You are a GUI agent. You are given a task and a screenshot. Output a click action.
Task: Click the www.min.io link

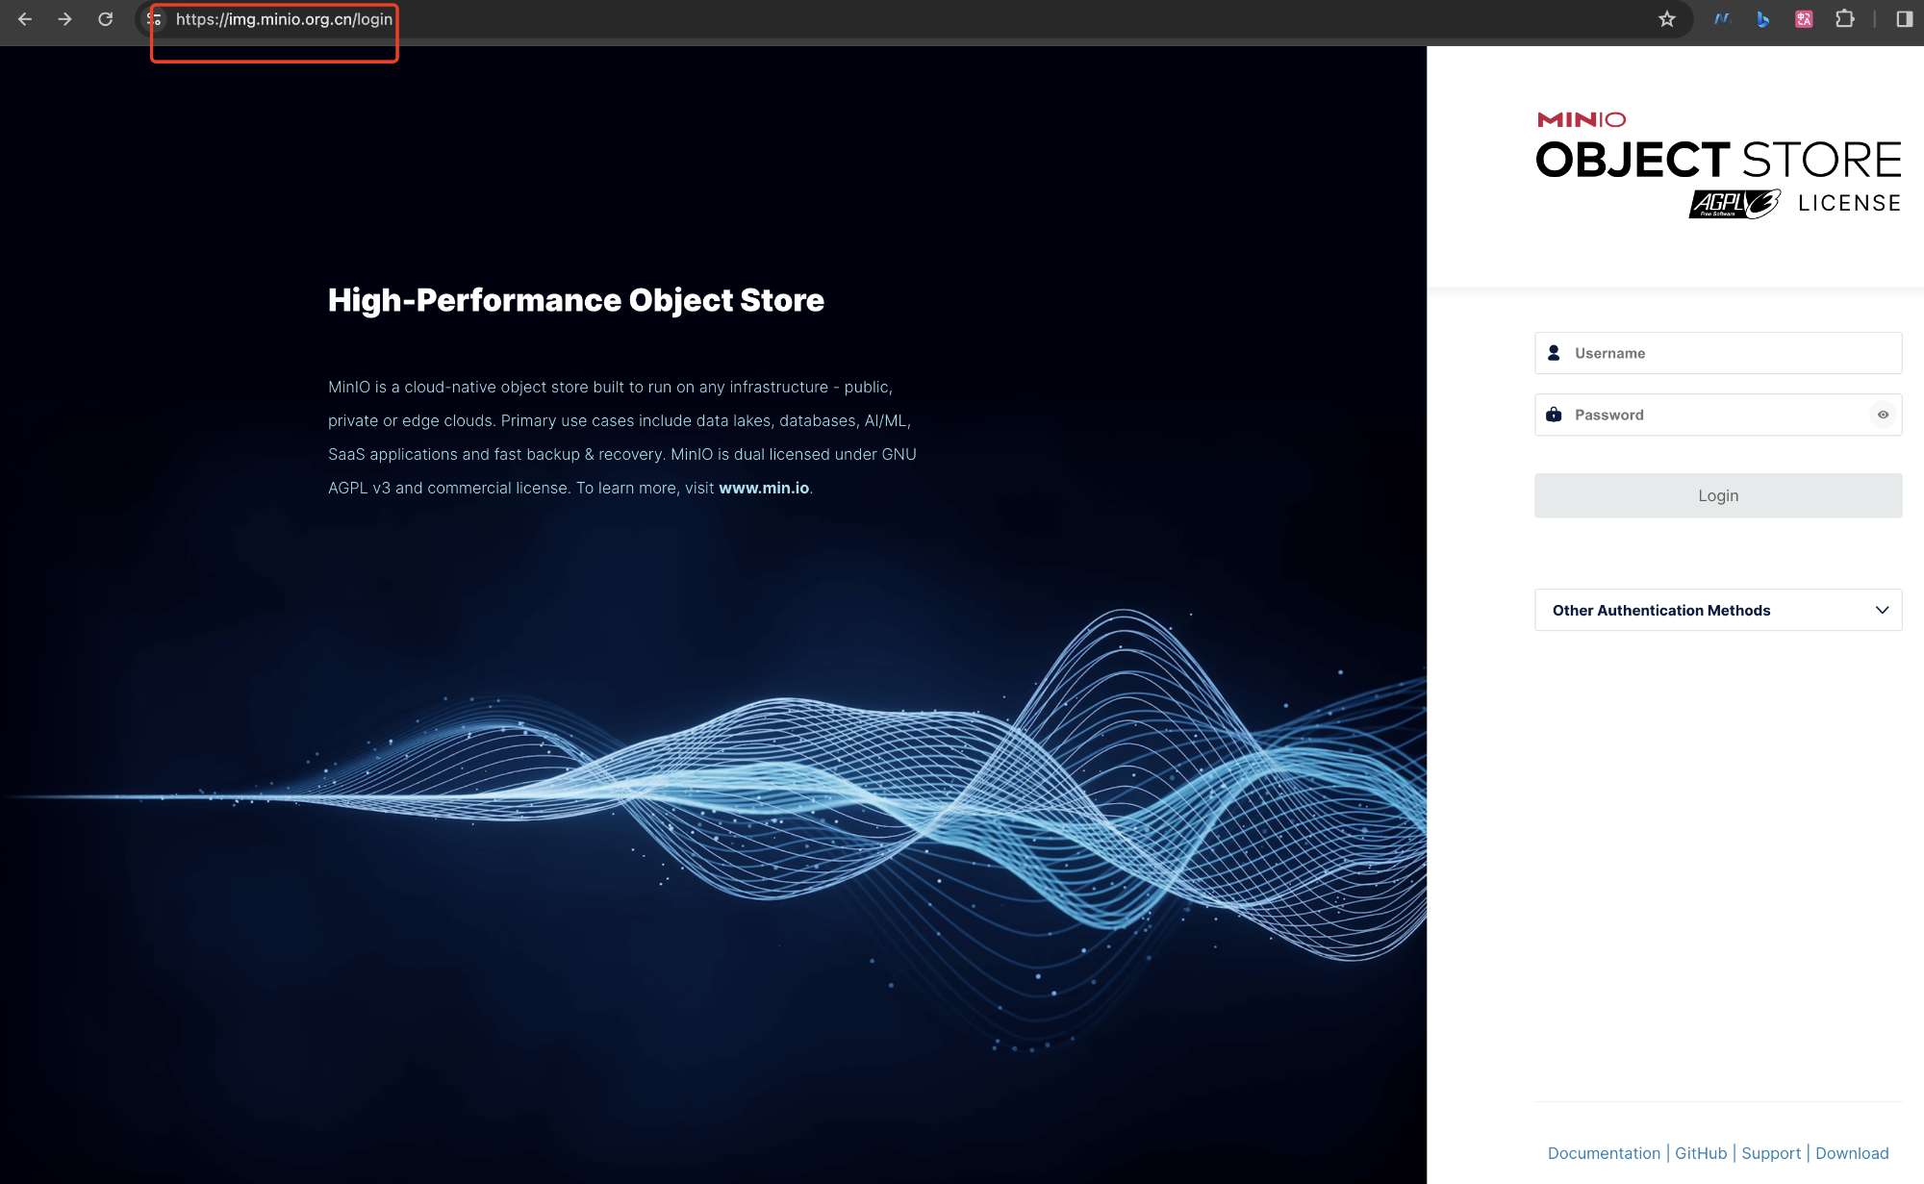pyautogui.click(x=763, y=488)
